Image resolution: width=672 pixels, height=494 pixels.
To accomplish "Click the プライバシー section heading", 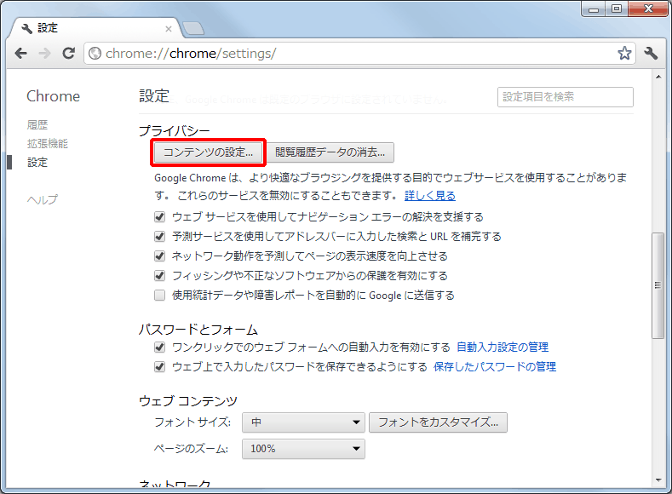I will (175, 130).
